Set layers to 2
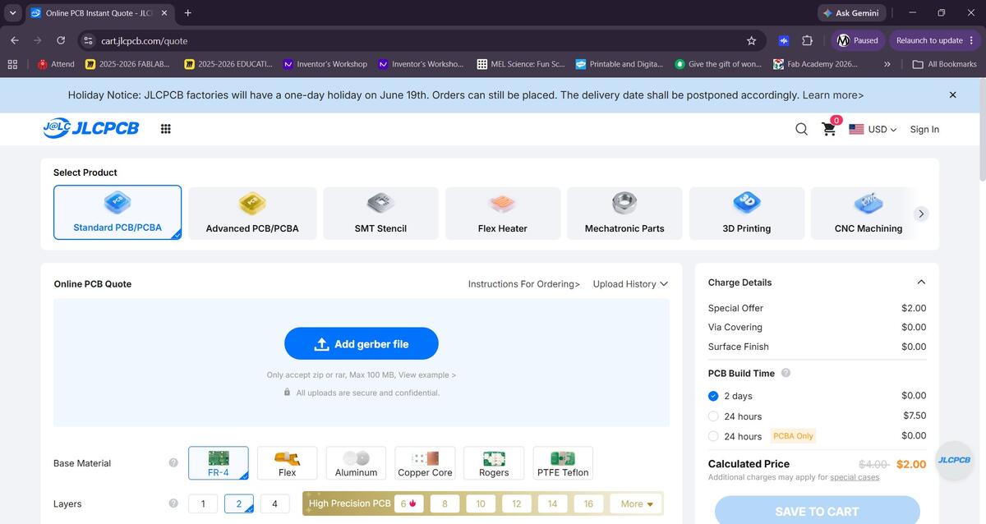This screenshot has height=524, width=986. pos(239,503)
